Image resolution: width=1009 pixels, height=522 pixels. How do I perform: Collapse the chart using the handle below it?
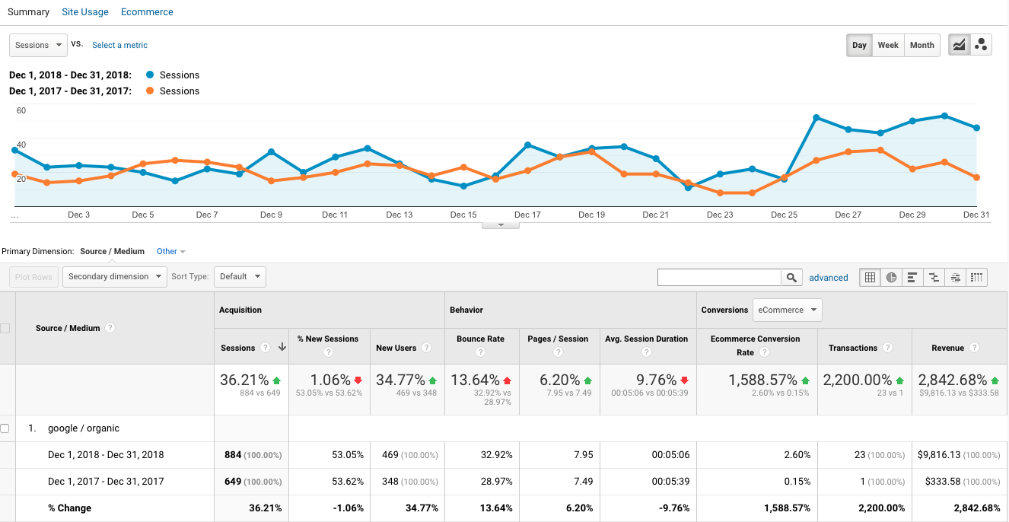[x=501, y=225]
